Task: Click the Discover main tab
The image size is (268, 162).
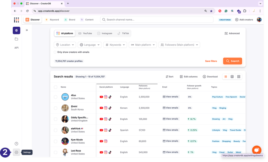Action: [33, 20]
